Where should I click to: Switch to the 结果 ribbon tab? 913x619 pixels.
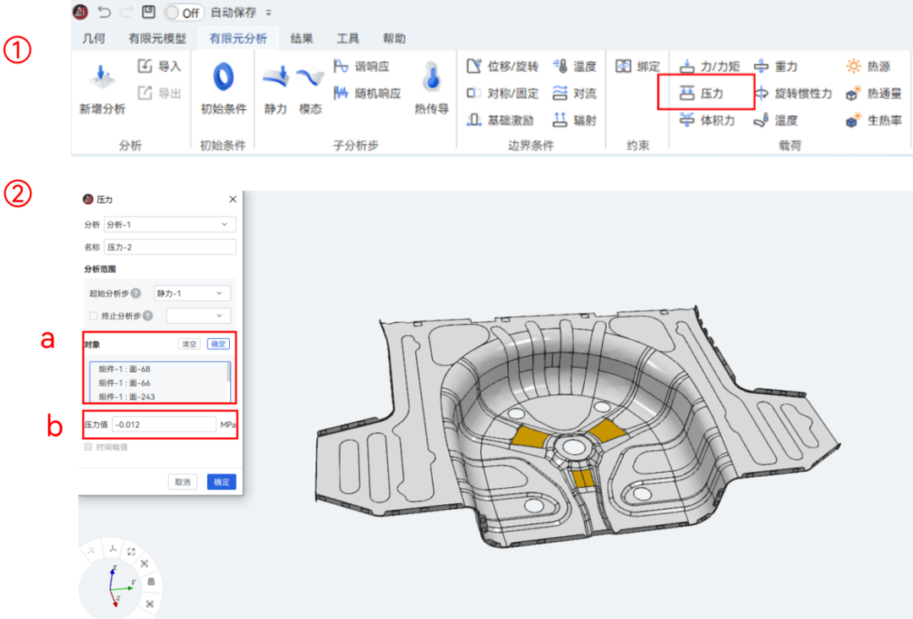[x=302, y=38]
